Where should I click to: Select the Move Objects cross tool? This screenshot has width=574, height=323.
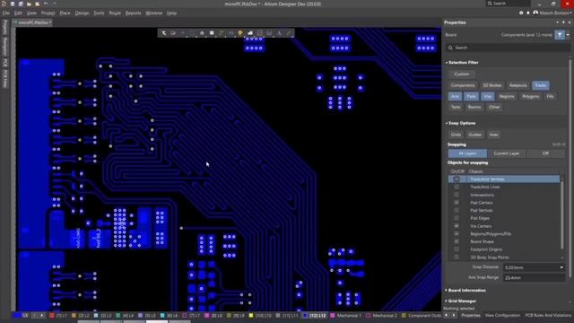coord(183,33)
